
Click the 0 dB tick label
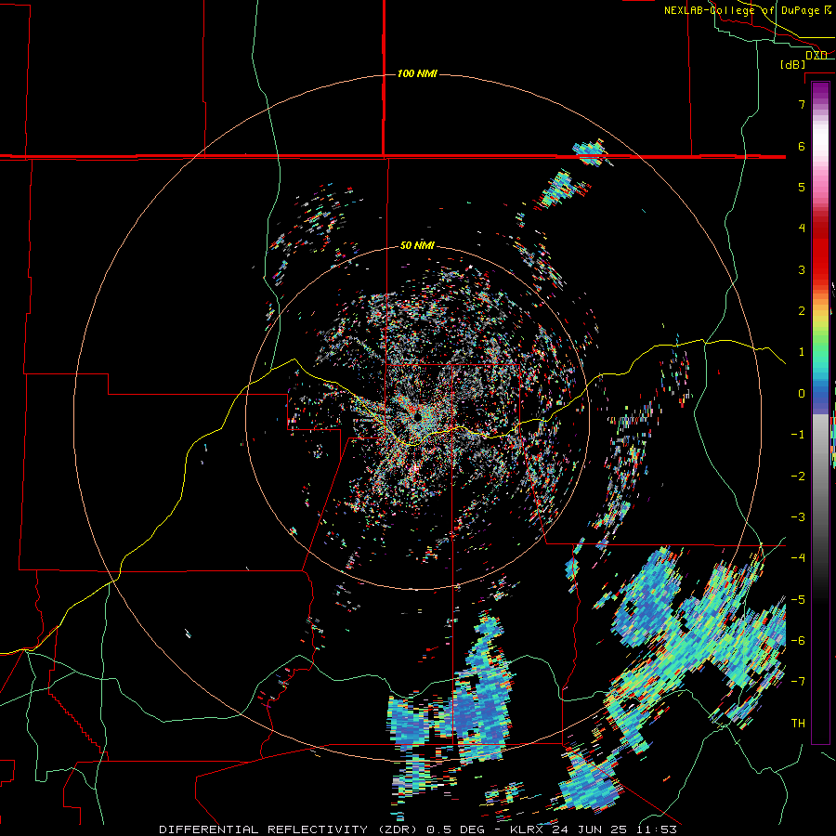pos(802,394)
